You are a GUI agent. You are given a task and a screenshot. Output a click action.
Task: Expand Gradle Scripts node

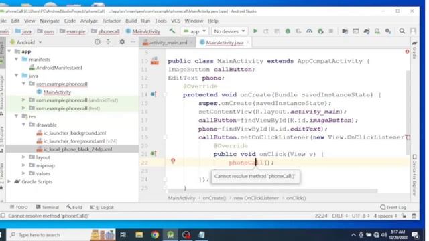point(9,181)
